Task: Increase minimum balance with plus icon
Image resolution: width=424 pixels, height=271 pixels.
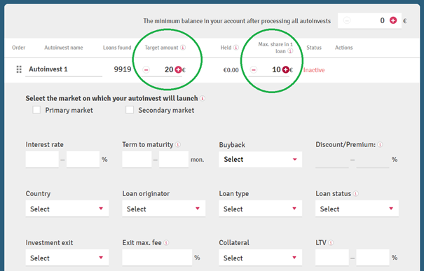Action: (x=393, y=20)
